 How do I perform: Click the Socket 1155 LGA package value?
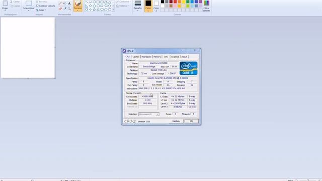coord(158,70)
